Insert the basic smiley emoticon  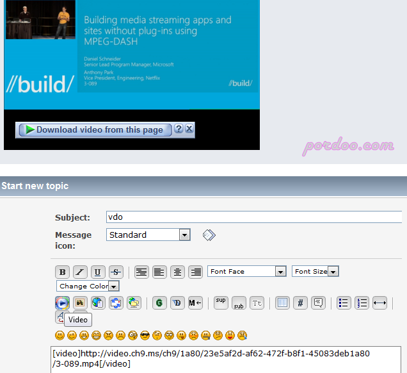[60, 335]
